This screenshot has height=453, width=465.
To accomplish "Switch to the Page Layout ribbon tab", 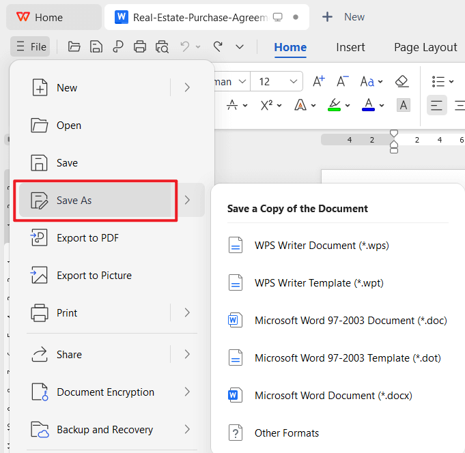I will click(425, 47).
